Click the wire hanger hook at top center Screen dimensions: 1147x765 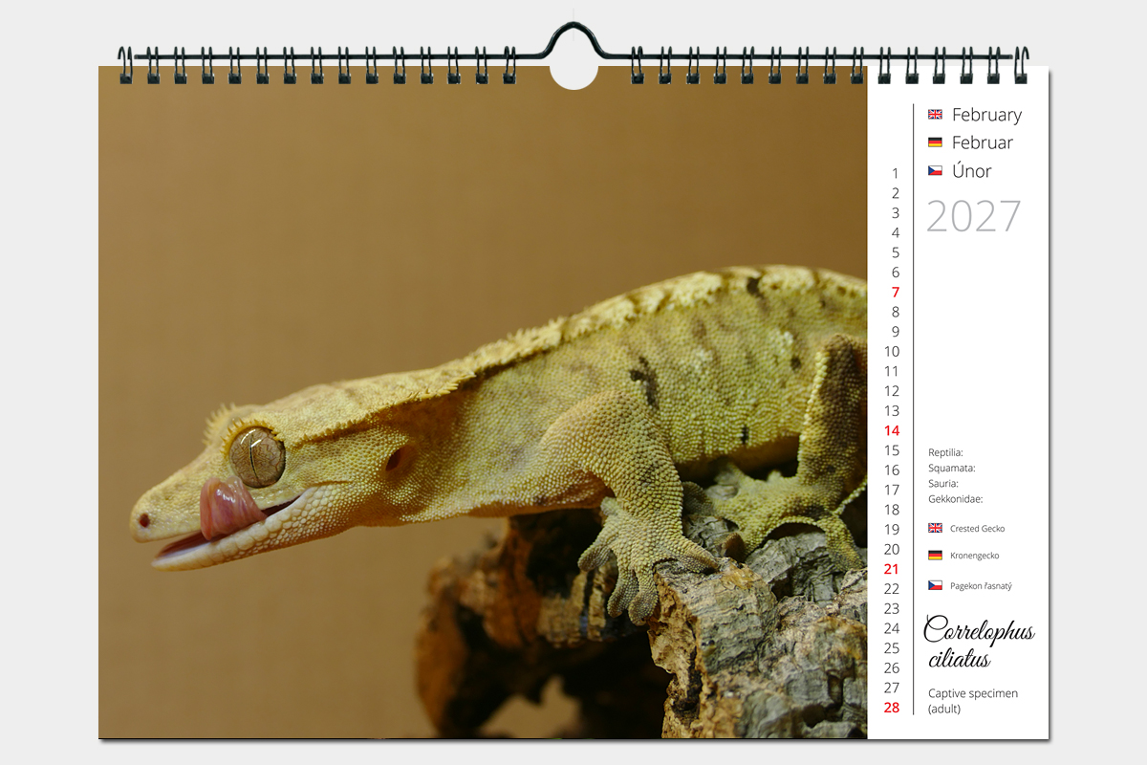[573, 36]
